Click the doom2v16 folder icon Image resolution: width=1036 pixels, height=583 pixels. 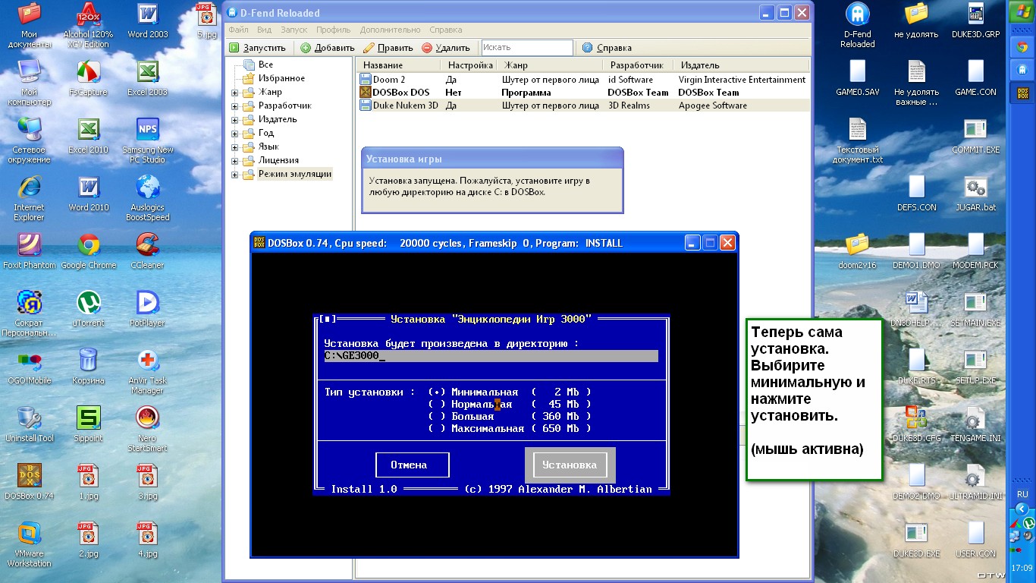pyautogui.click(x=858, y=251)
